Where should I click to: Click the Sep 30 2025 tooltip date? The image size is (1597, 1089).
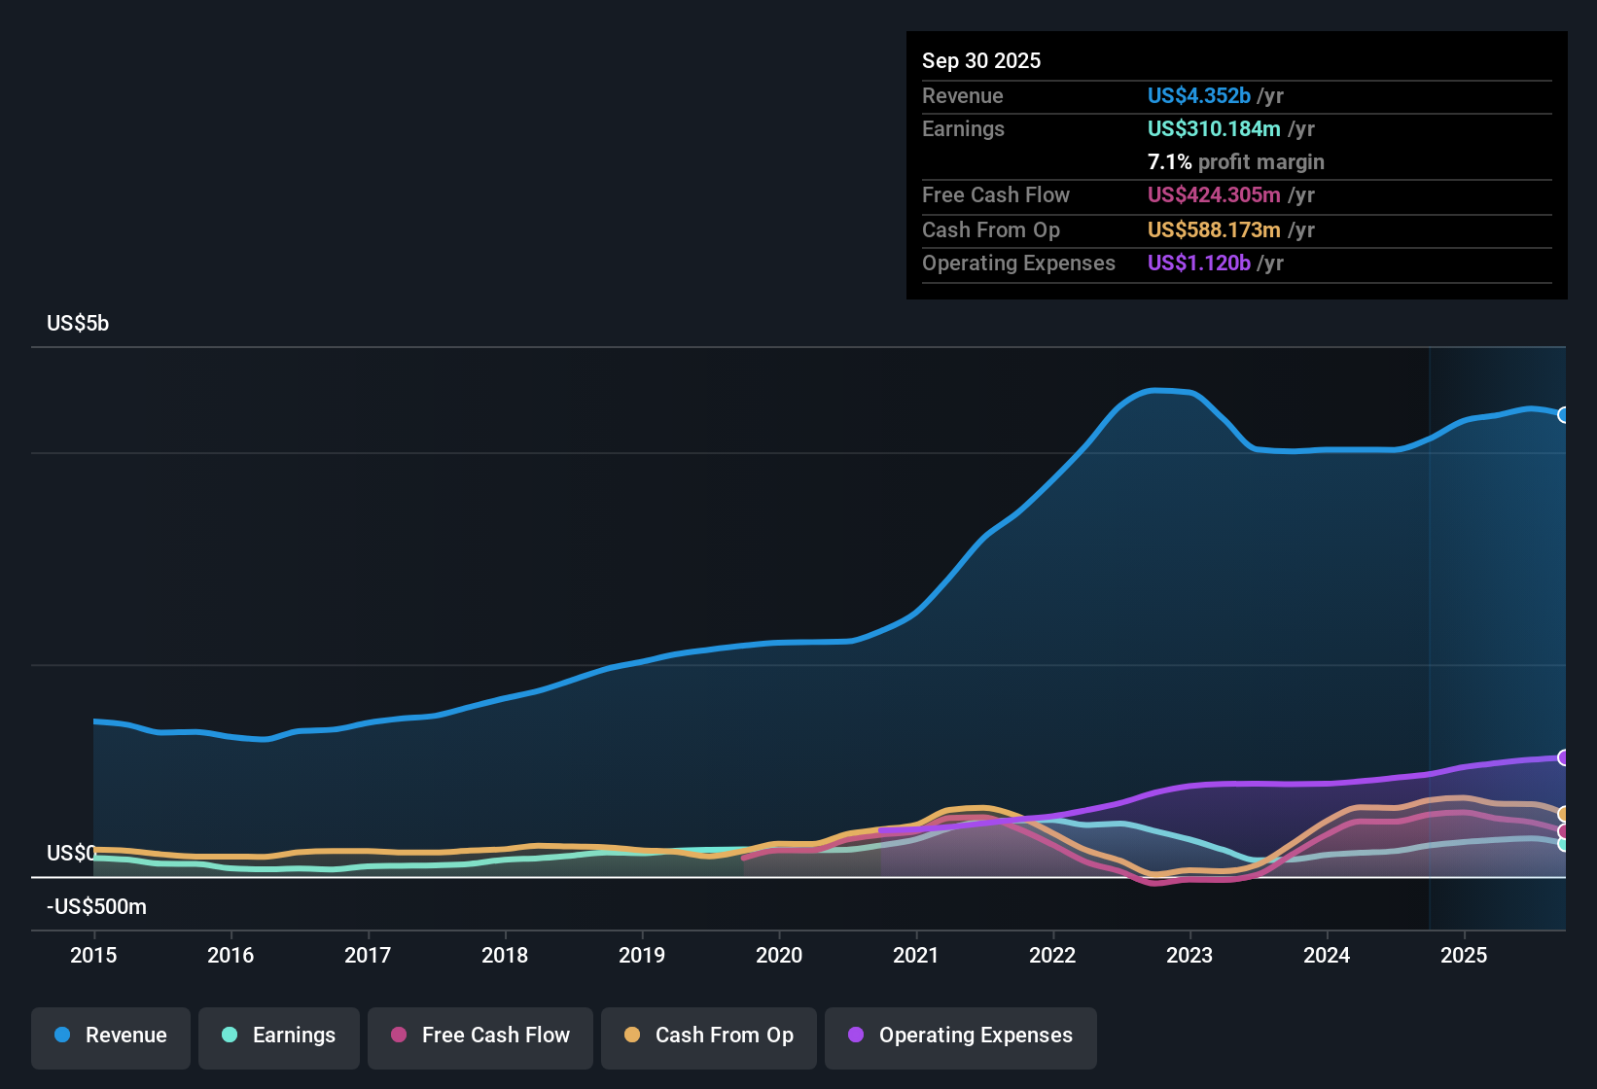tap(981, 60)
